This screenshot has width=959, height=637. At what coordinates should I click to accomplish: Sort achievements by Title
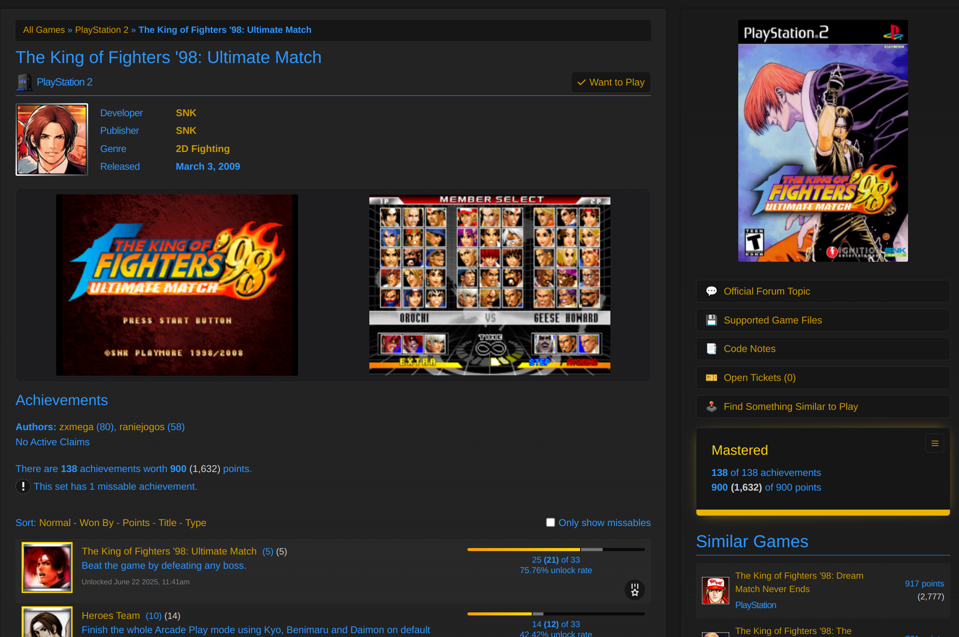point(168,523)
